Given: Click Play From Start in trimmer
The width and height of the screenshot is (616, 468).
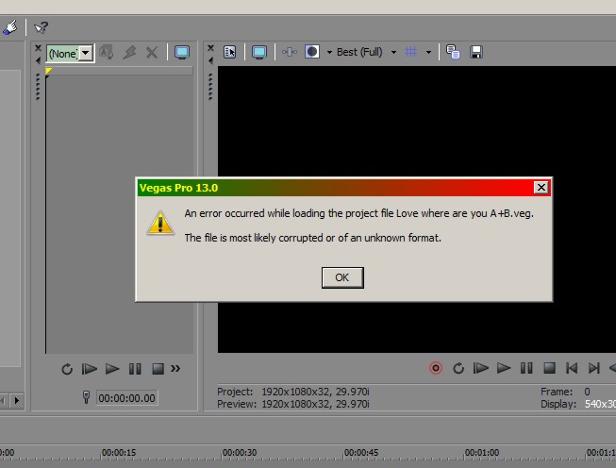Looking at the screenshot, I should click(x=90, y=369).
